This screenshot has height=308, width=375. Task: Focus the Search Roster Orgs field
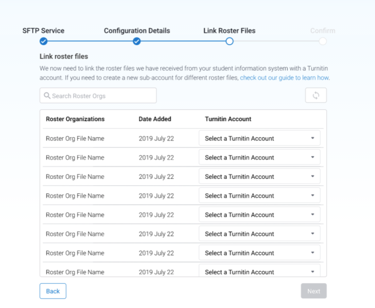pyautogui.click(x=102, y=96)
